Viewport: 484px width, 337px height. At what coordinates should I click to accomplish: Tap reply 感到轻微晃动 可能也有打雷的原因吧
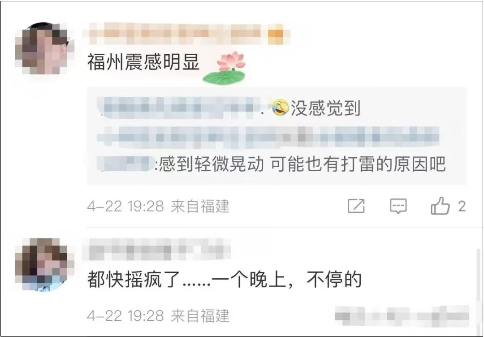[302, 164]
